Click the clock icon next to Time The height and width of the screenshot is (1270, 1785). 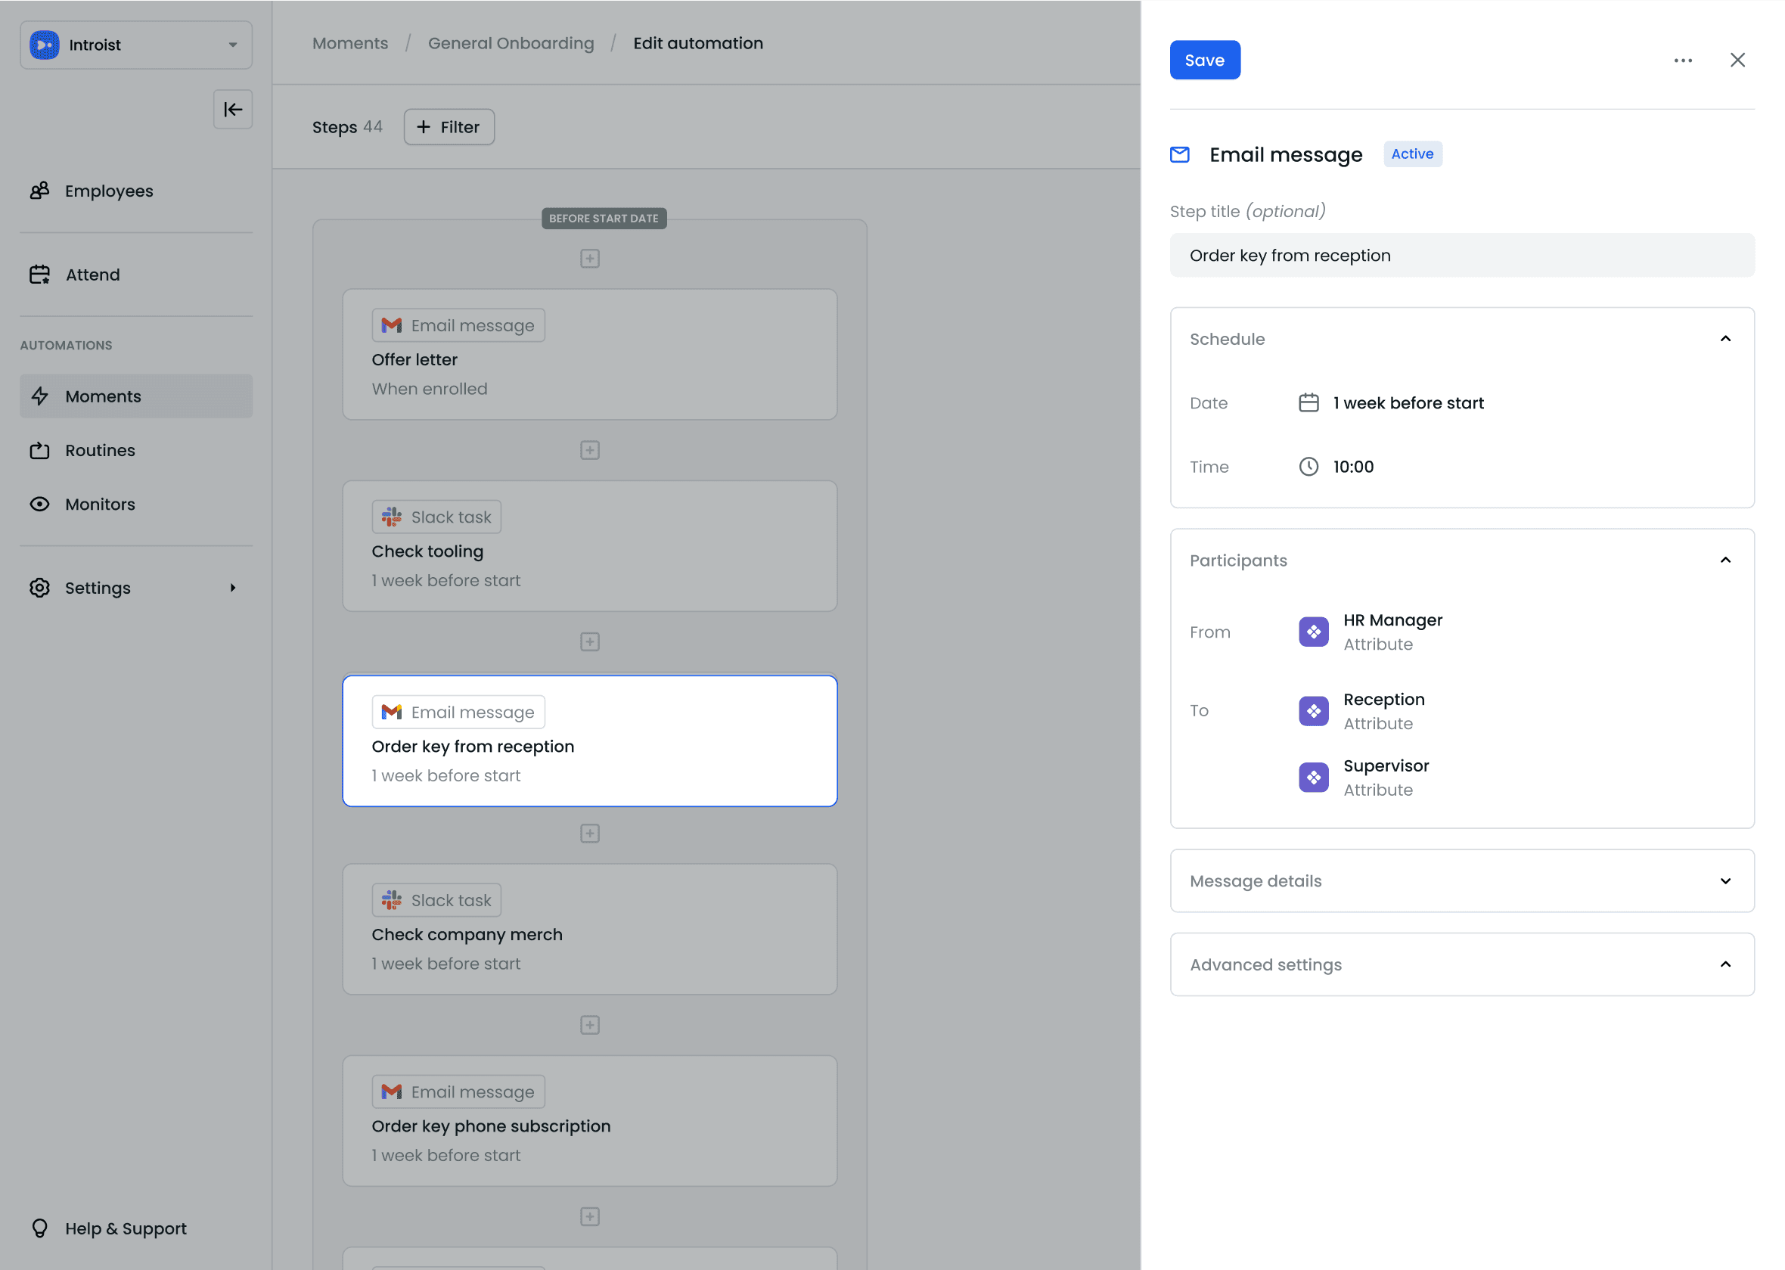(x=1308, y=467)
